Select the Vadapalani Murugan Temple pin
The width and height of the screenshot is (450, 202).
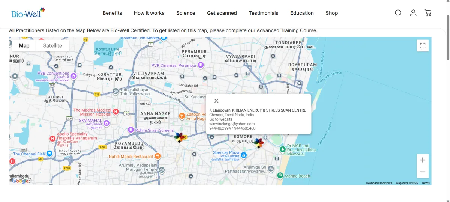(x=162, y=170)
